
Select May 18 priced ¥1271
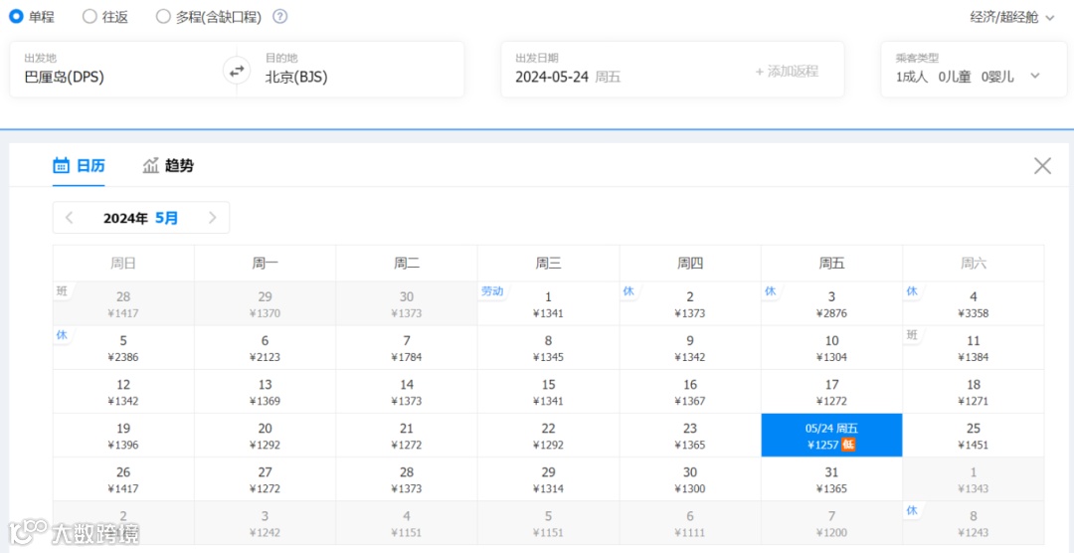(x=974, y=391)
